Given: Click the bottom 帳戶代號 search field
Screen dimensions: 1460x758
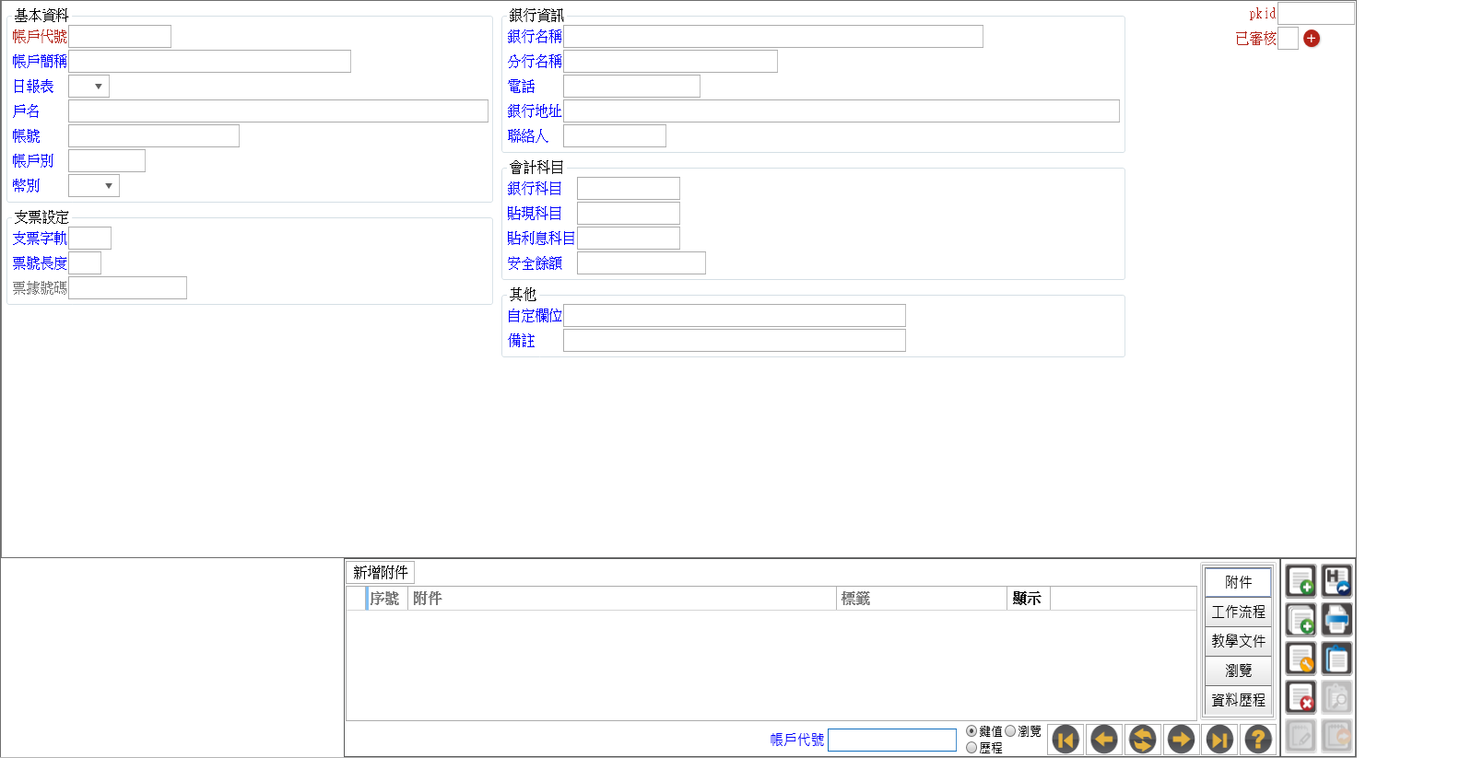Looking at the screenshot, I should point(892,740).
